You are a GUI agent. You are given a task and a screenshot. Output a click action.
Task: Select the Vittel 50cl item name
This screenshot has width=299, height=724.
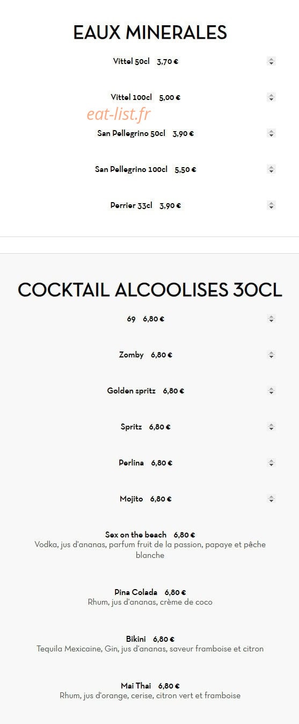131,61
